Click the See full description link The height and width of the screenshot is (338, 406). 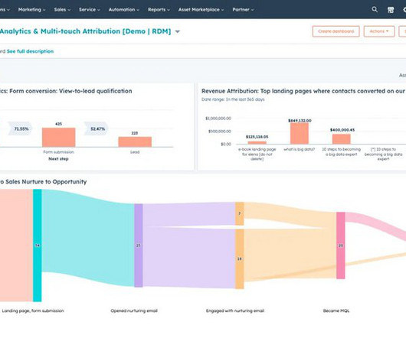(30, 51)
